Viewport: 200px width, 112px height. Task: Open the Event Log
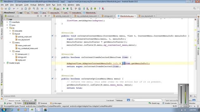154,103
